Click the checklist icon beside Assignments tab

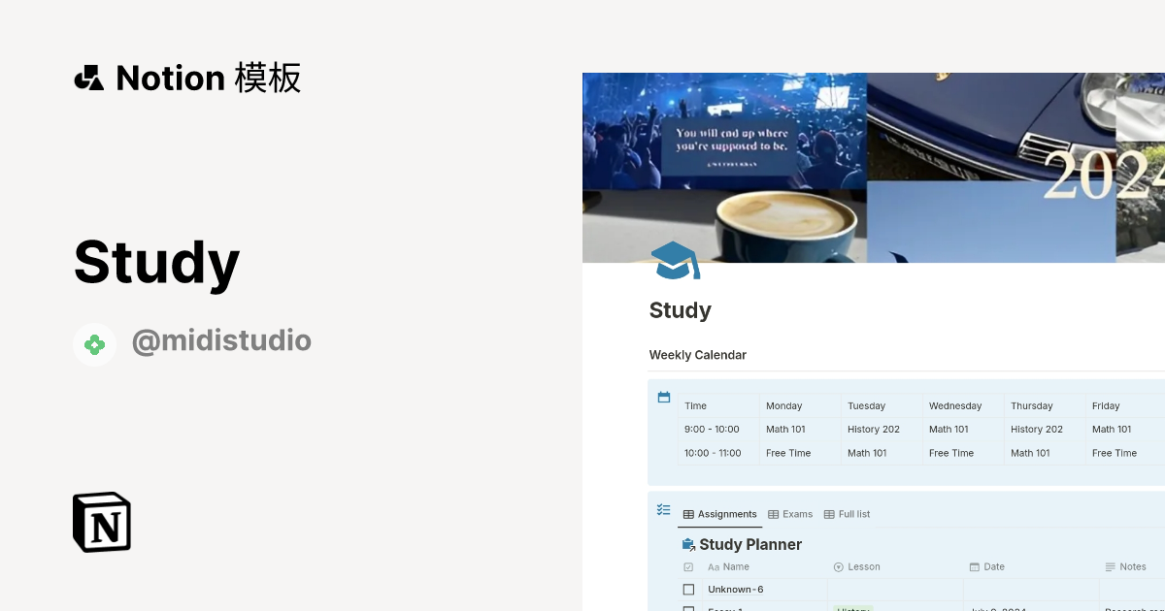(664, 509)
